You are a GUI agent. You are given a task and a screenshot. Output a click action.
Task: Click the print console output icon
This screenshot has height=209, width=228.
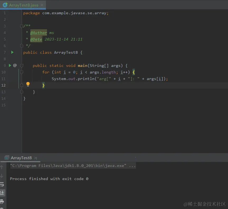2,201
